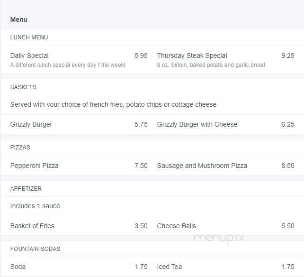Click the menupix watermark logo
This screenshot has height=277, width=304.
coord(219,239)
